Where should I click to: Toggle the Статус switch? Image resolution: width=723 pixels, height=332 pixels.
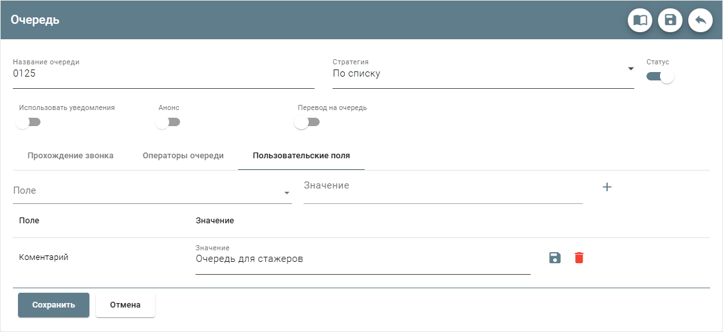pyautogui.click(x=660, y=76)
